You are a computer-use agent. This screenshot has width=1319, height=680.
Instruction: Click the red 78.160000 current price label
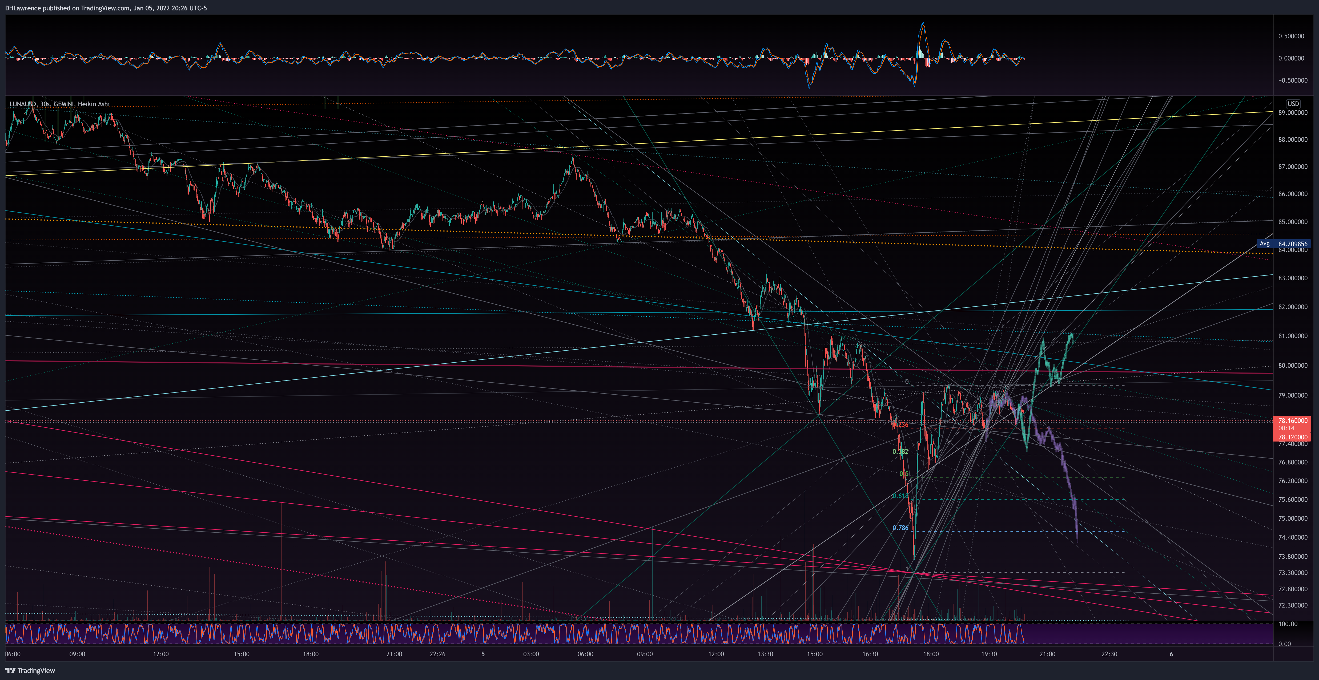[1292, 420]
